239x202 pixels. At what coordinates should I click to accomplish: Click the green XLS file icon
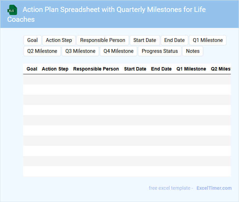tap(12, 10)
